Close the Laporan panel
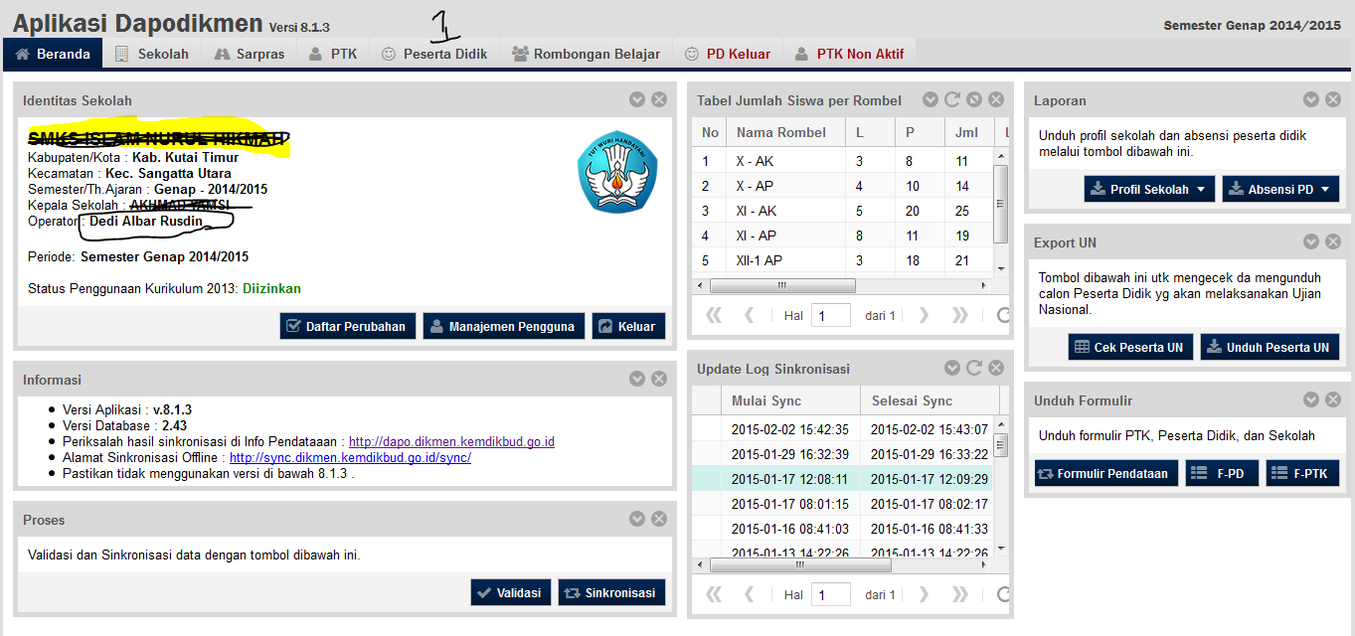 pyautogui.click(x=1333, y=99)
